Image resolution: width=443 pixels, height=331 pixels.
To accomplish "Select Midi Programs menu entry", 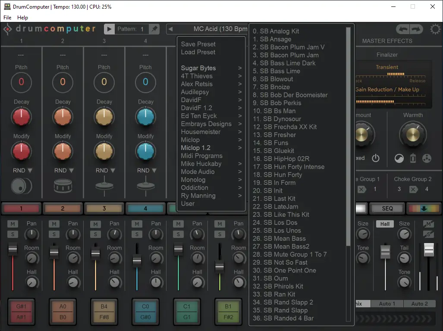I will pyautogui.click(x=202, y=156).
